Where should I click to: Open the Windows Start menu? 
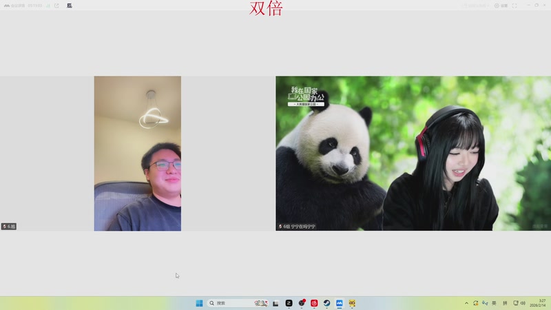click(199, 303)
